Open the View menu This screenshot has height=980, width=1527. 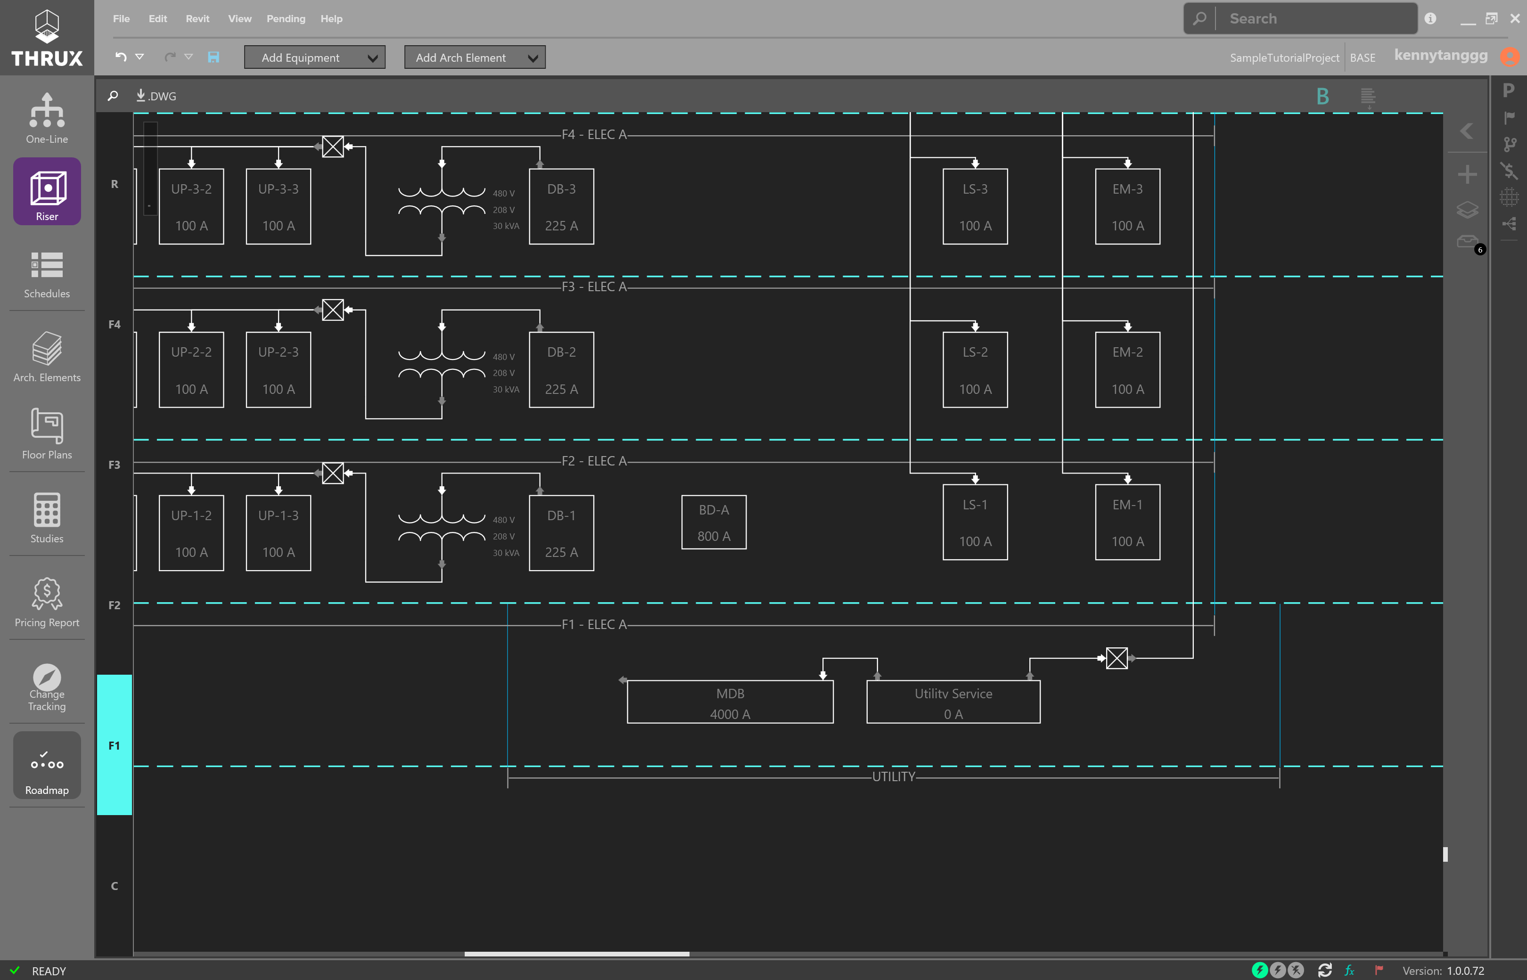point(239,18)
